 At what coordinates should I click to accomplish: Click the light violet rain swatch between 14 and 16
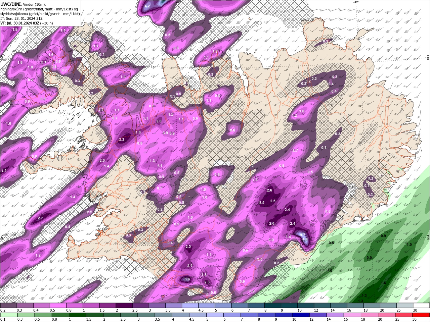[x=335, y=315]
